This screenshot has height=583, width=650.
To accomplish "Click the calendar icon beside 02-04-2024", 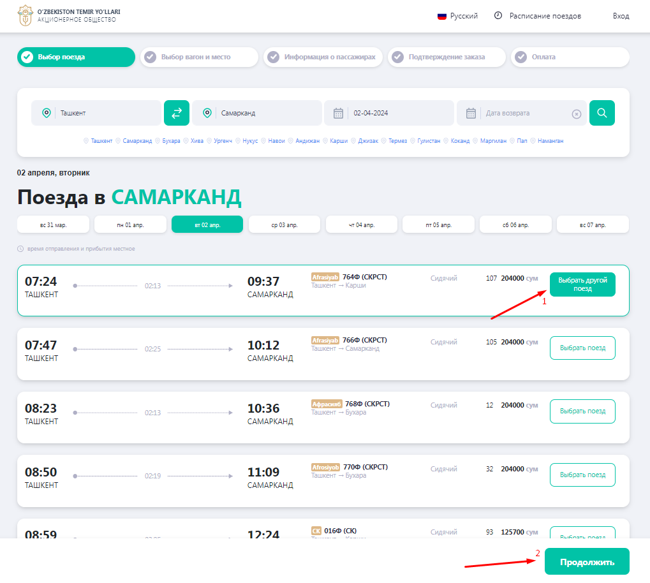I will point(339,113).
